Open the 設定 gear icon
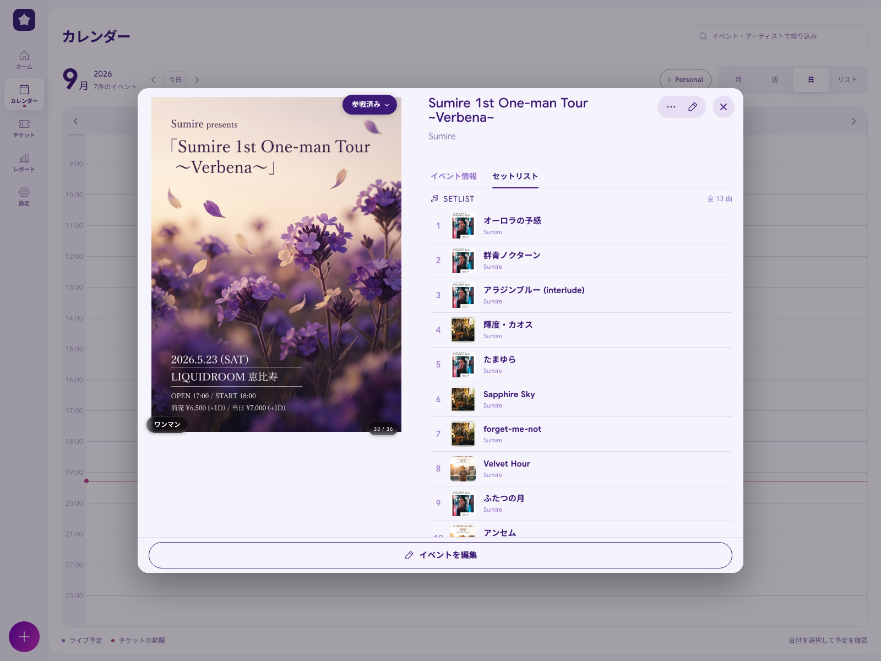This screenshot has height=661, width=881. click(24, 197)
